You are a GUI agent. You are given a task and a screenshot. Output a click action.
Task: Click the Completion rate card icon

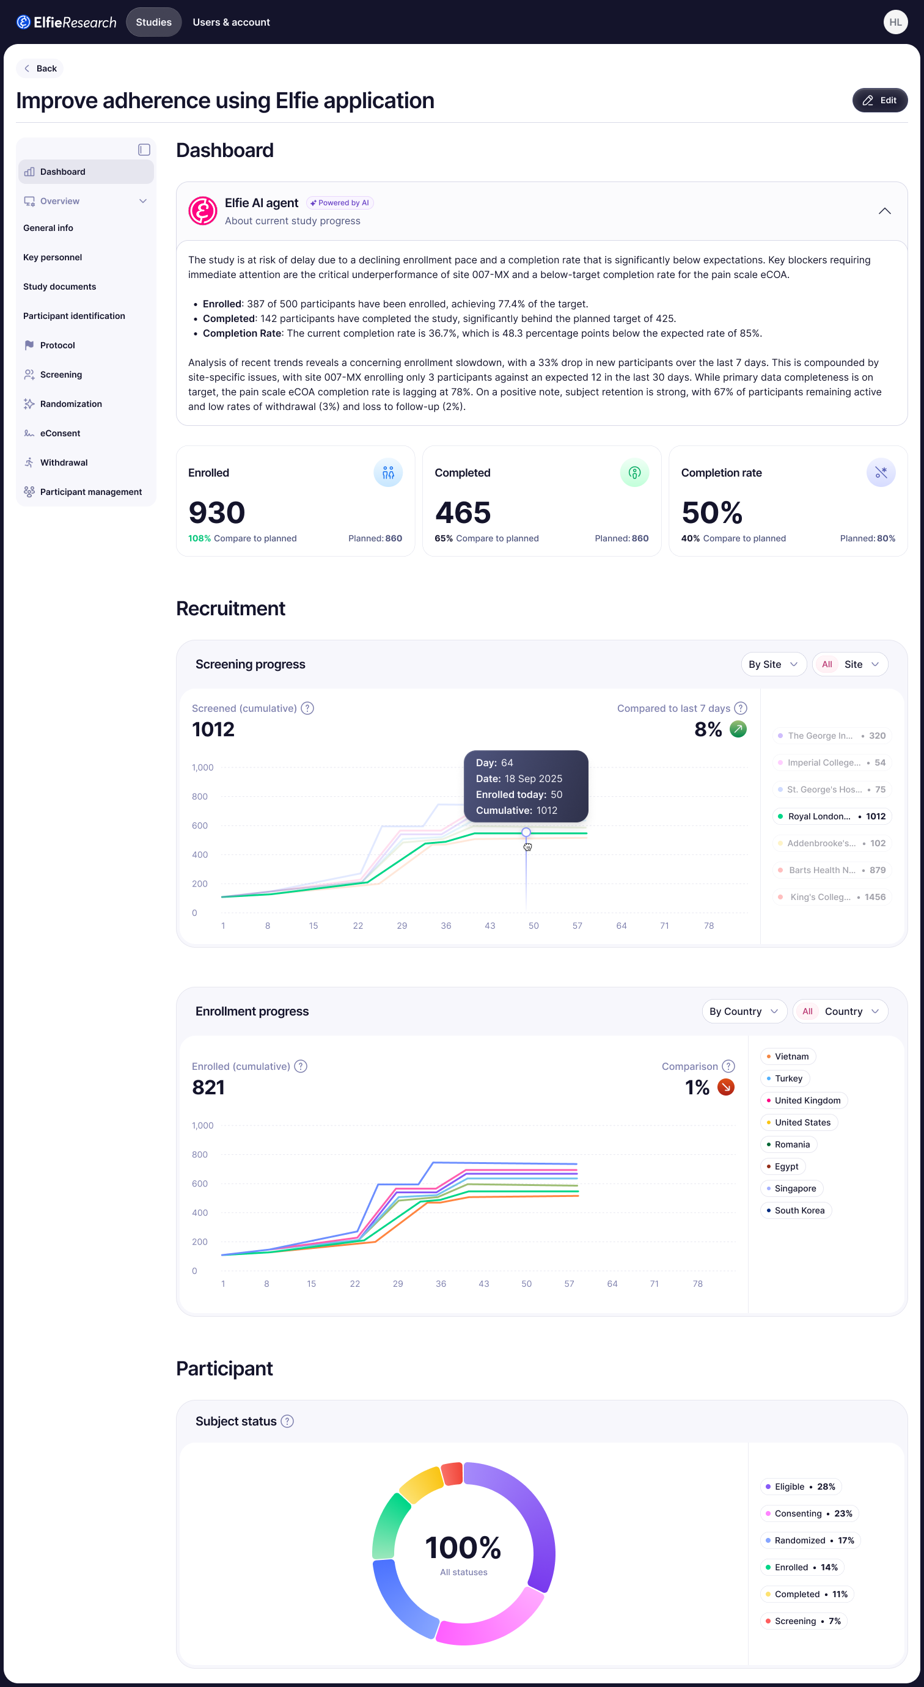click(x=880, y=473)
